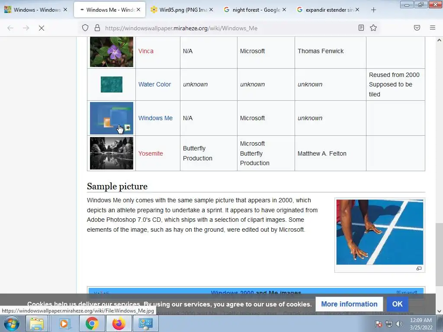Open the taskbar clock and date
The image size is (443, 332).
(421, 324)
